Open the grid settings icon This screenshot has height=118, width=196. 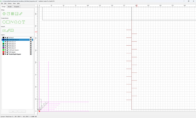12,14
